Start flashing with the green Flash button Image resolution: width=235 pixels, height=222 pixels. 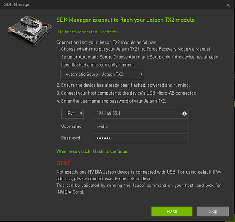[172, 211]
